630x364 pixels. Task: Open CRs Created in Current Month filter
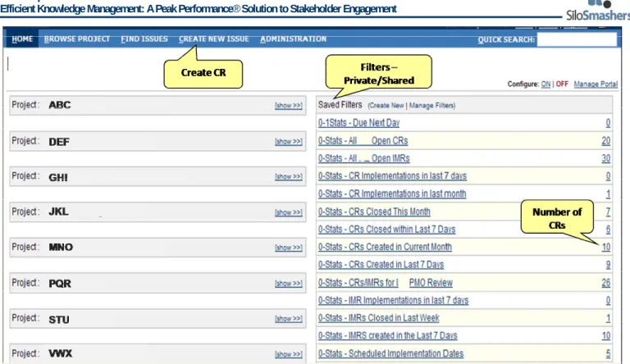pos(385,247)
